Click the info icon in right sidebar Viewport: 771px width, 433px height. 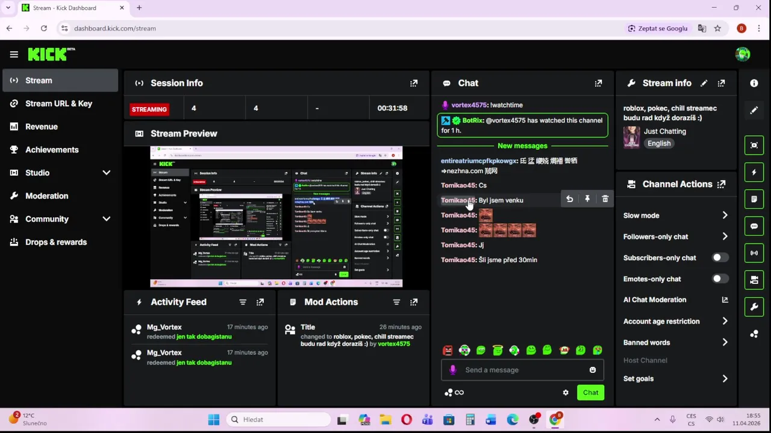(754, 83)
